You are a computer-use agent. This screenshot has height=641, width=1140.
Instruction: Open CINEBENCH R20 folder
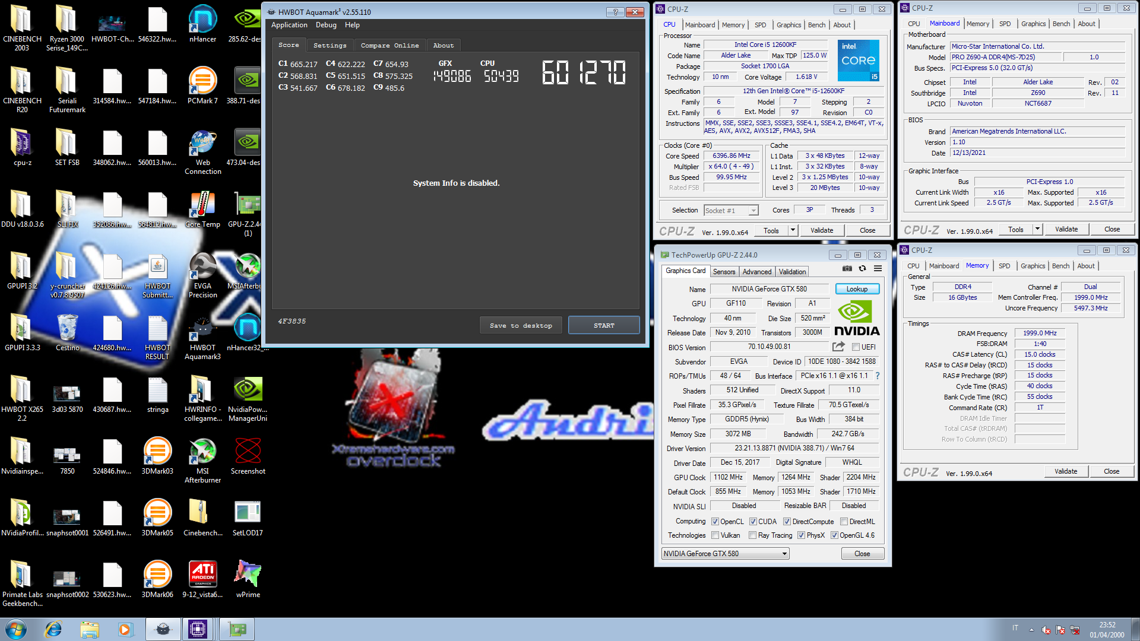pyautogui.click(x=22, y=90)
